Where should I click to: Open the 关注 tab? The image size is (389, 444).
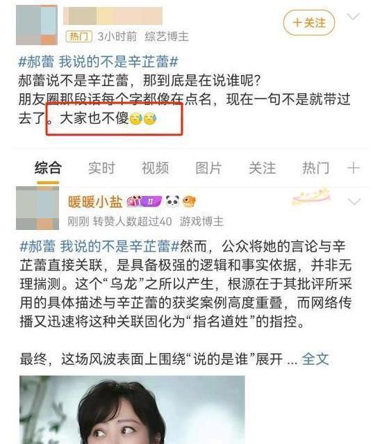(262, 168)
